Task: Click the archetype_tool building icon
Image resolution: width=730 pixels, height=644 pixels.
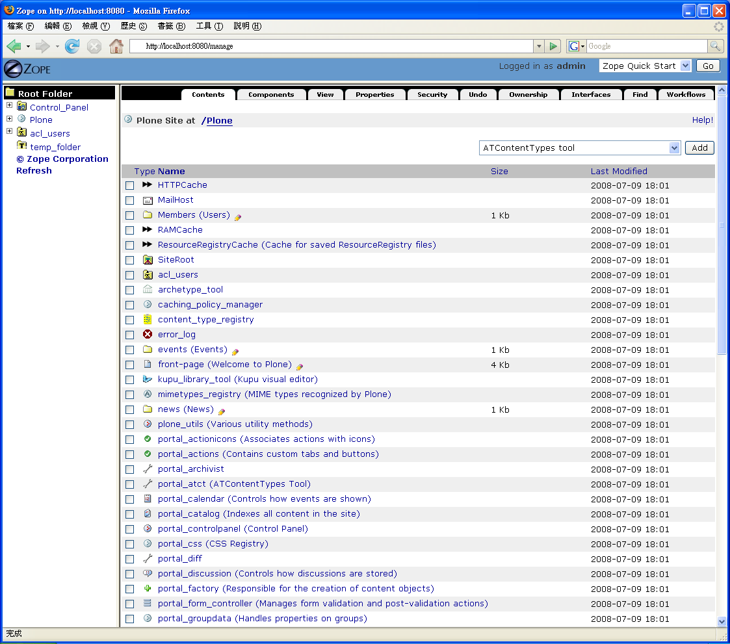Action: pyautogui.click(x=148, y=289)
